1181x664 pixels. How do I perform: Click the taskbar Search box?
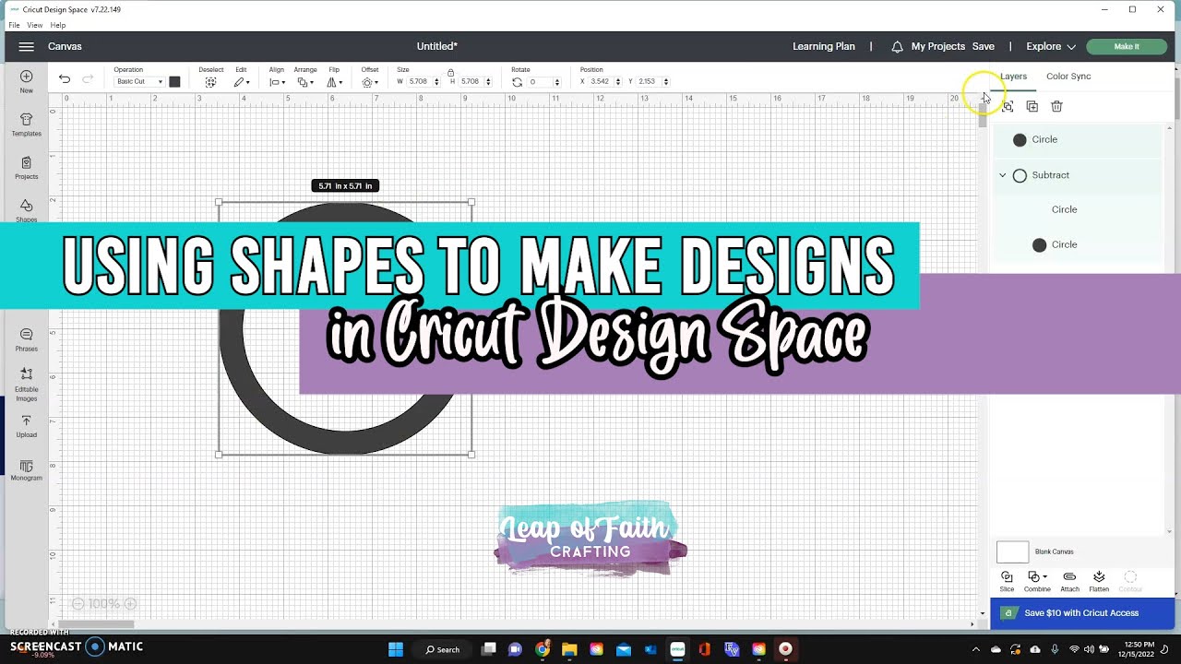pos(443,649)
